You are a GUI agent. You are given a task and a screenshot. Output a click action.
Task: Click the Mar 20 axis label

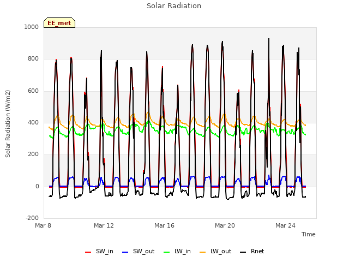point(225,225)
